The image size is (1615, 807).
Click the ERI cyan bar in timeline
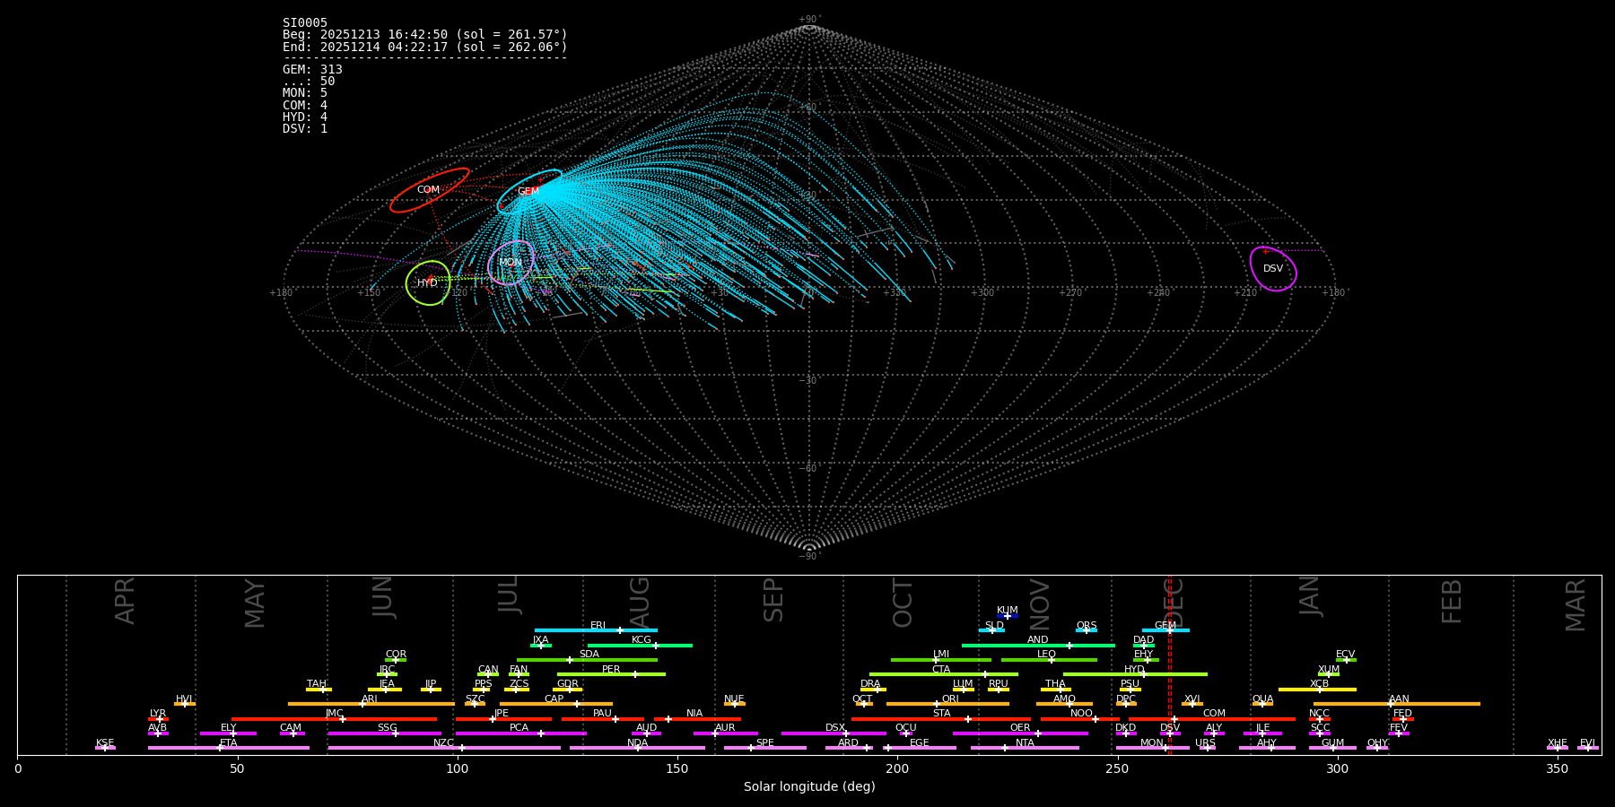[596, 630]
